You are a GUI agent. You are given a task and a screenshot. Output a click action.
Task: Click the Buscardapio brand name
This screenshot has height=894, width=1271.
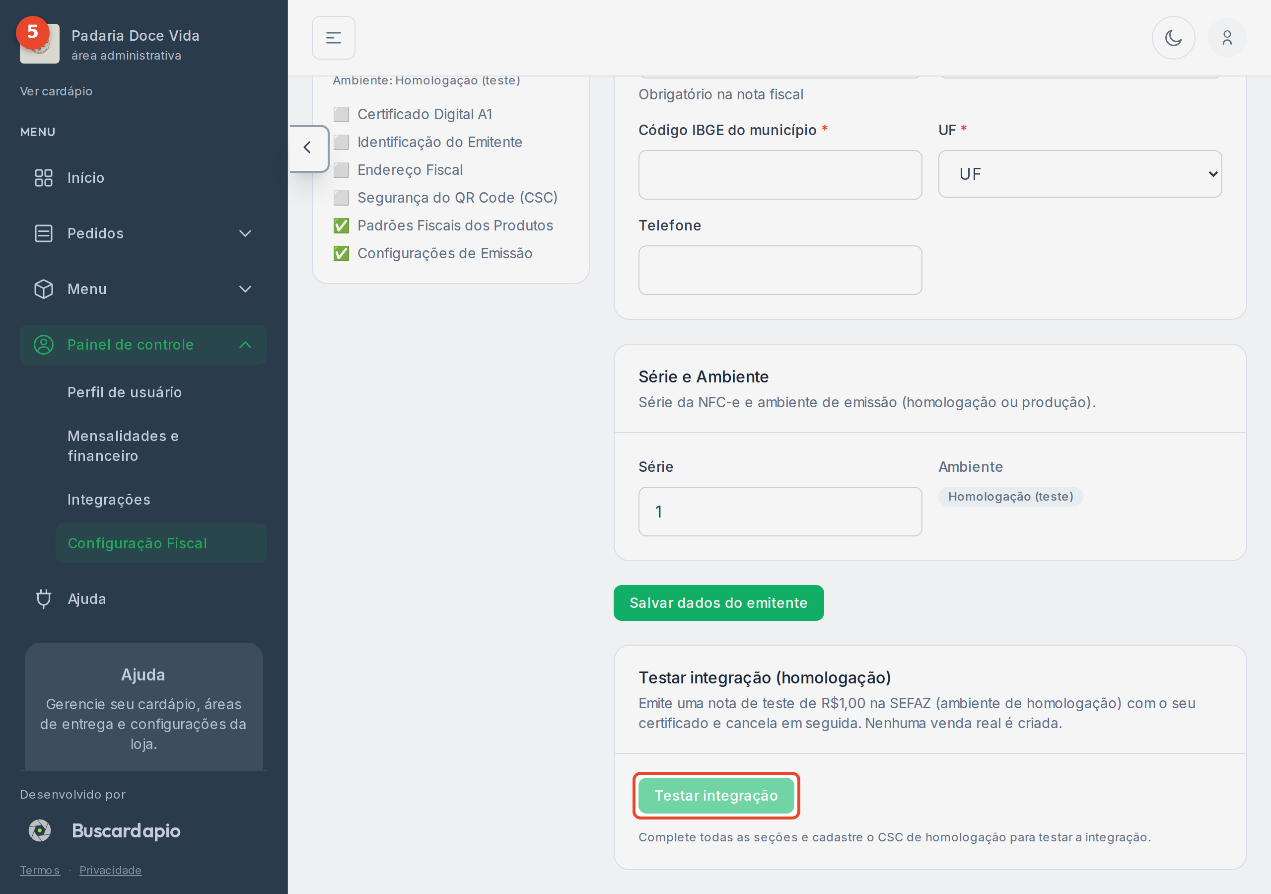tap(126, 830)
